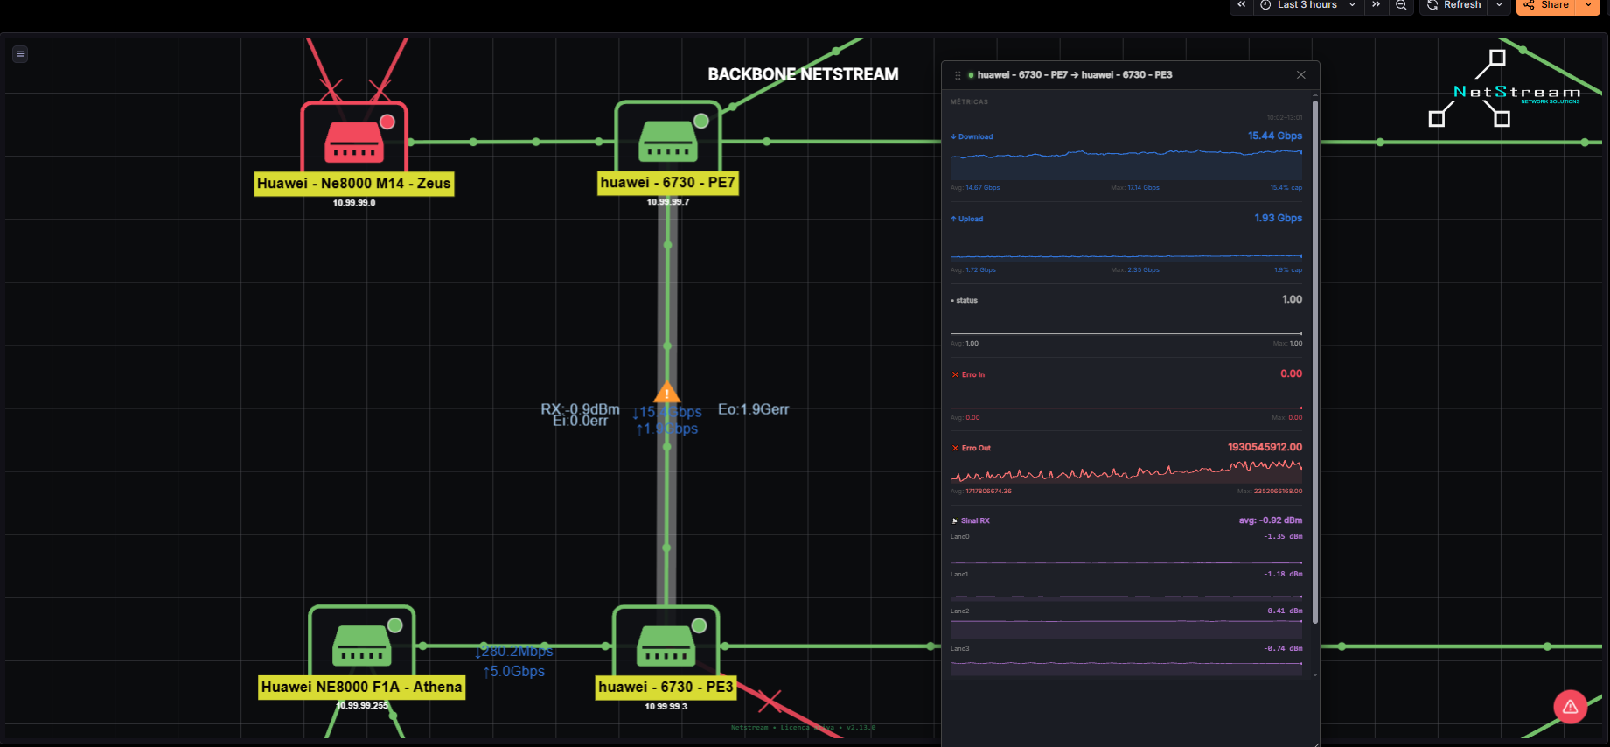Click the huawei - 6730 - PE3 switch icon

(666, 646)
